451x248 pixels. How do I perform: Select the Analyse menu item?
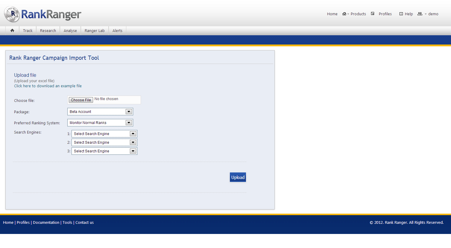pyautogui.click(x=70, y=30)
